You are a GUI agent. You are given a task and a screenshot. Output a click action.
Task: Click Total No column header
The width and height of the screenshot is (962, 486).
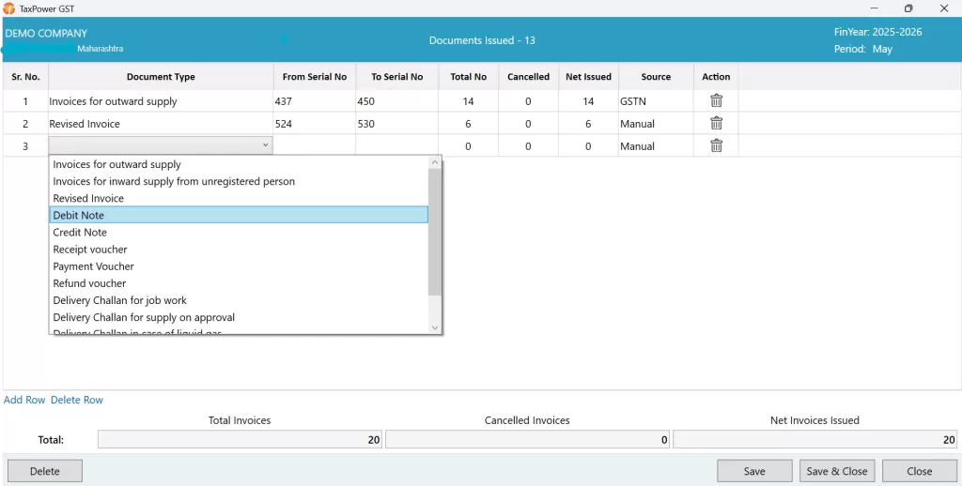tap(468, 77)
